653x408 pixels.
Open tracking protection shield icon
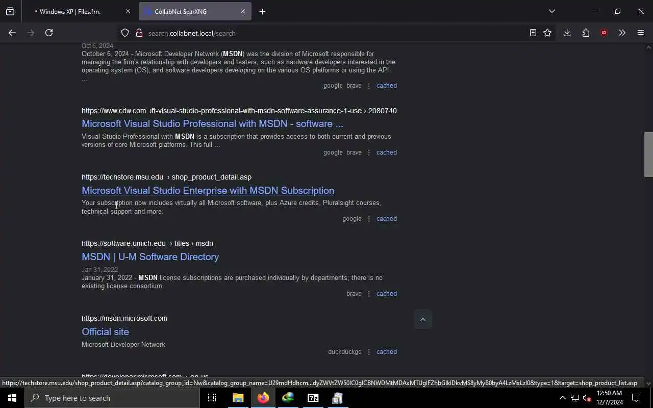coord(125,33)
